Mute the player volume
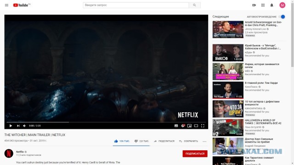 (24, 126)
